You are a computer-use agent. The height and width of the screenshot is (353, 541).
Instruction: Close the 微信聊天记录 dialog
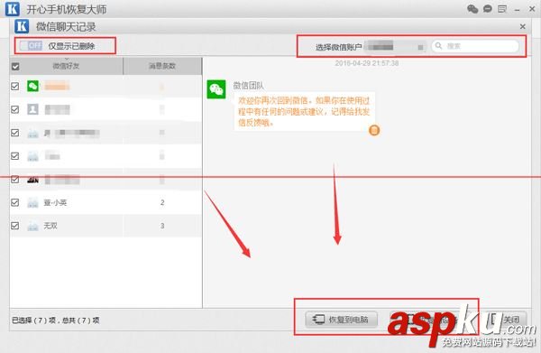(523, 26)
